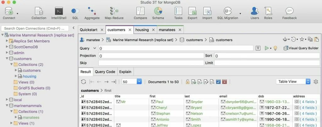Select housing collection in tree
The image size is (322, 127).
tap(30, 76)
